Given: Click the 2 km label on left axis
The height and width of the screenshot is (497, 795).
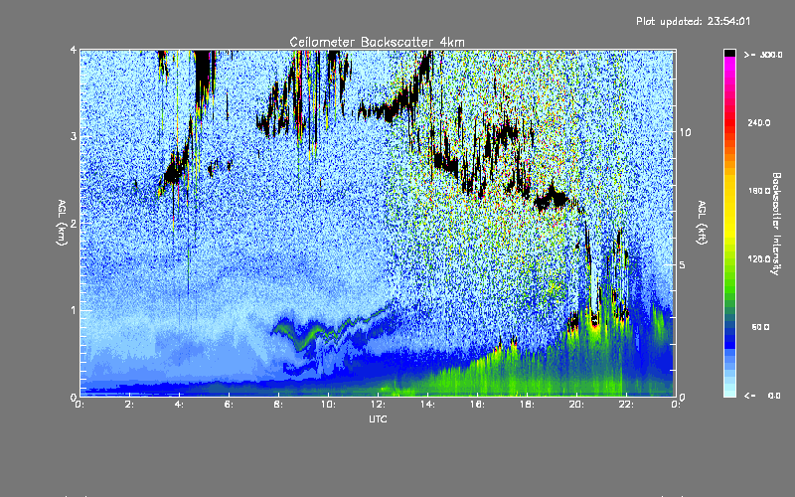Looking at the screenshot, I should pyautogui.click(x=74, y=223).
